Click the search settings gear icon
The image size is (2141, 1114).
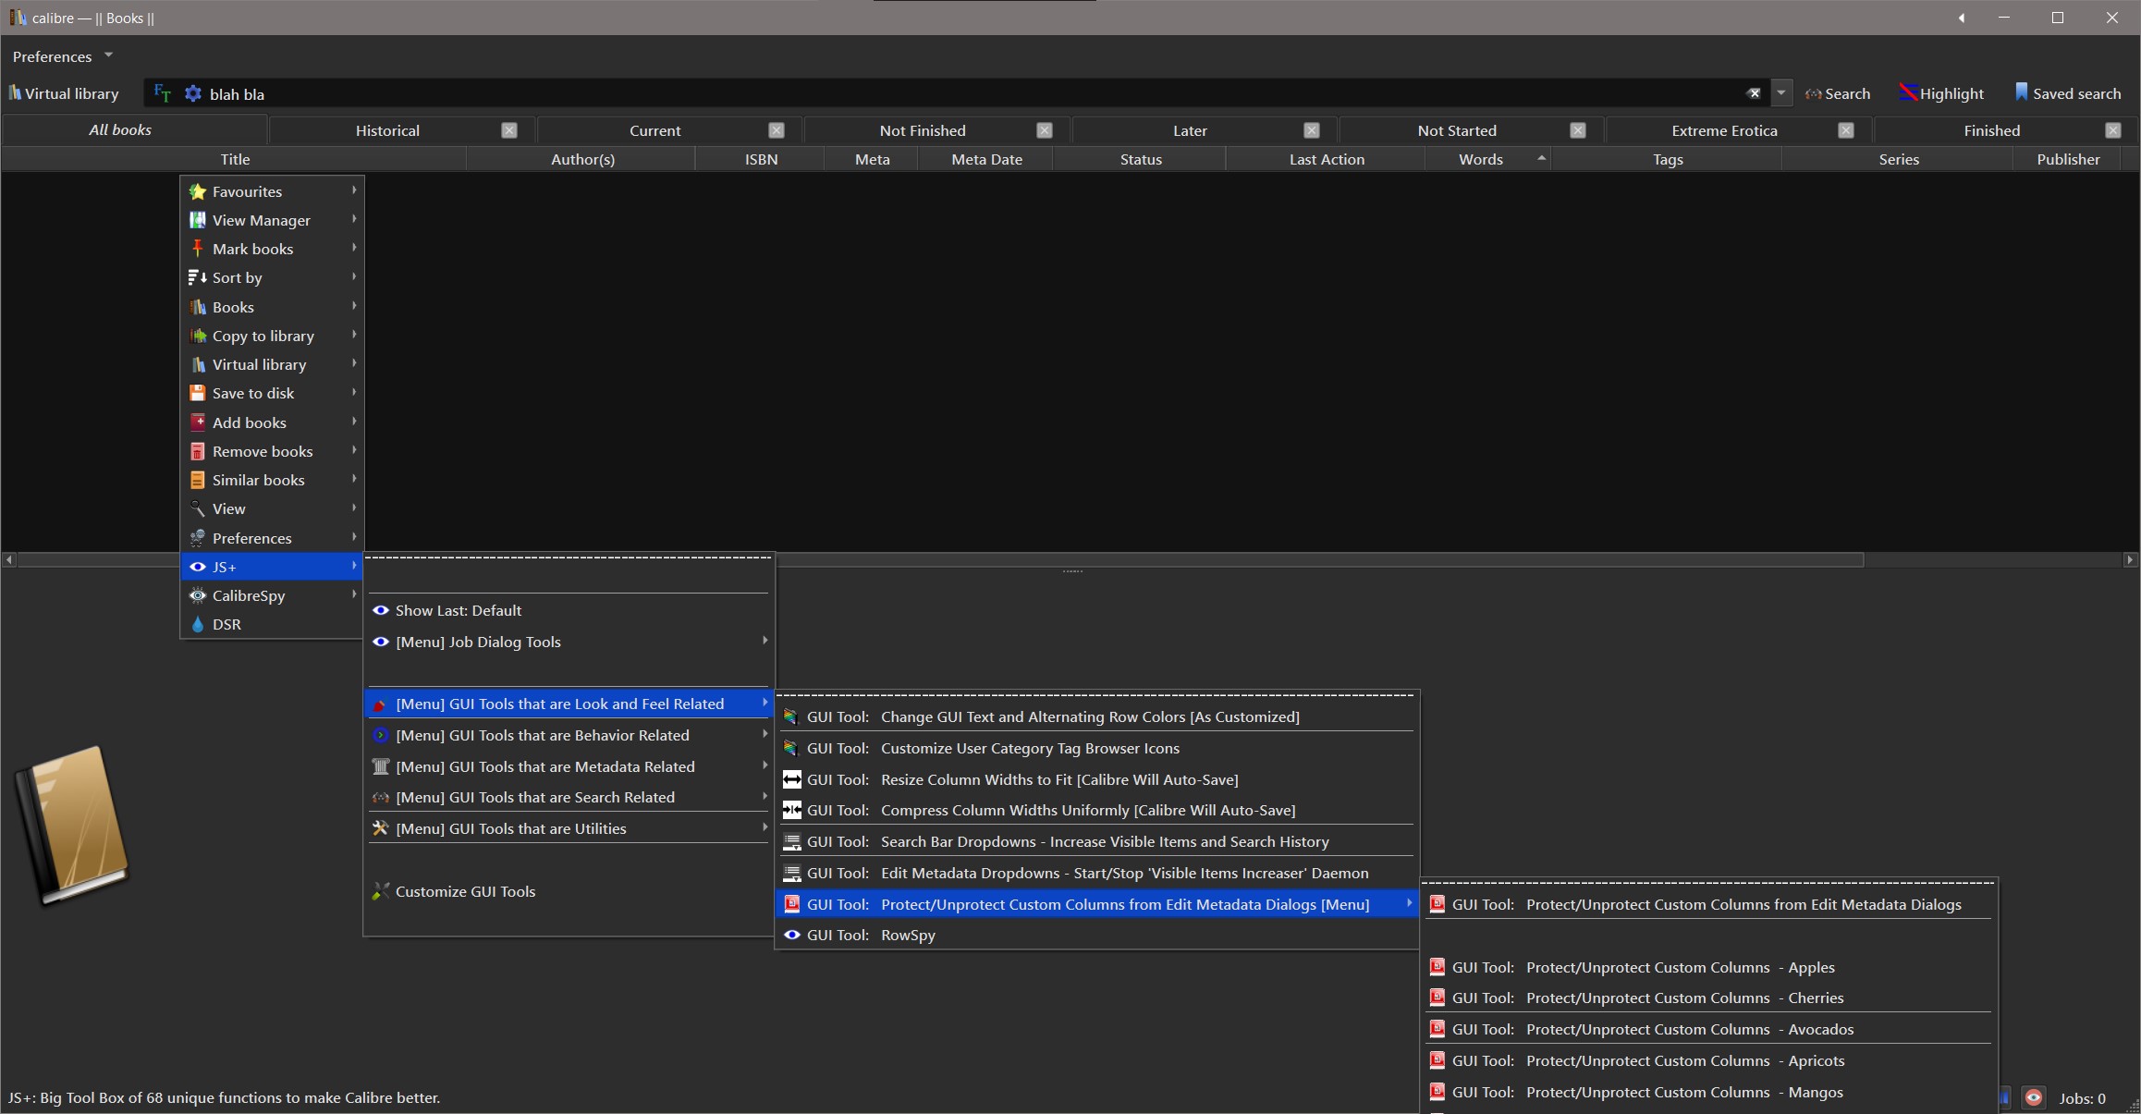pyautogui.click(x=192, y=93)
